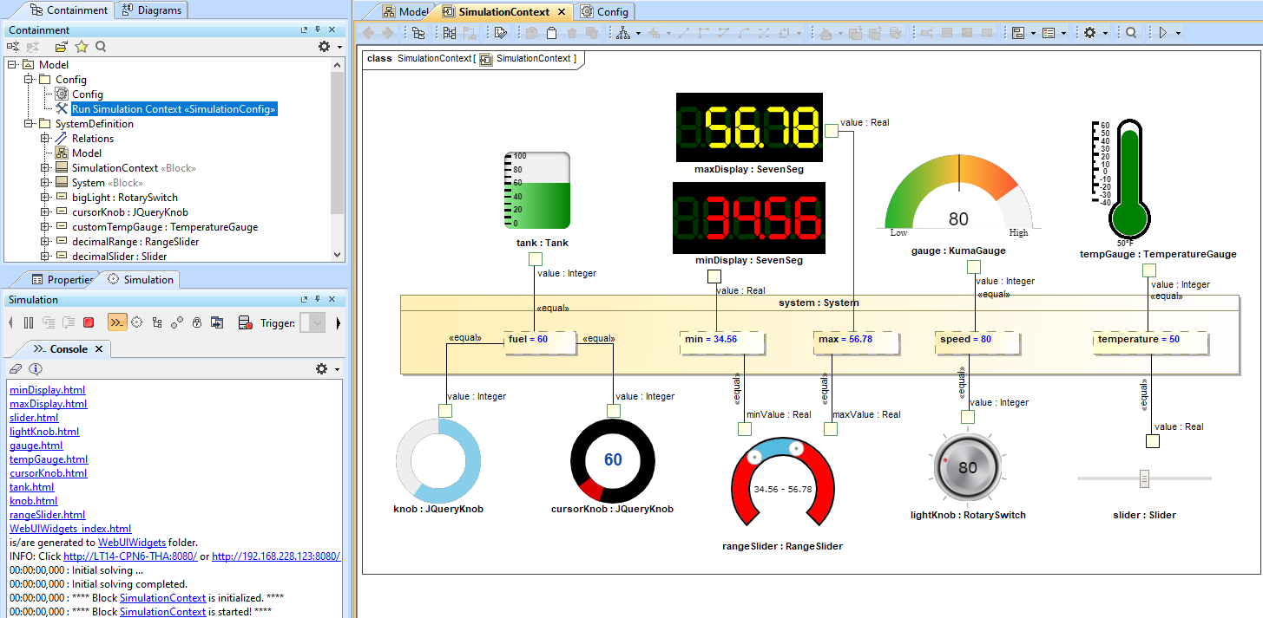Click the console info balloon icon

pyautogui.click(x=36, y=368)
